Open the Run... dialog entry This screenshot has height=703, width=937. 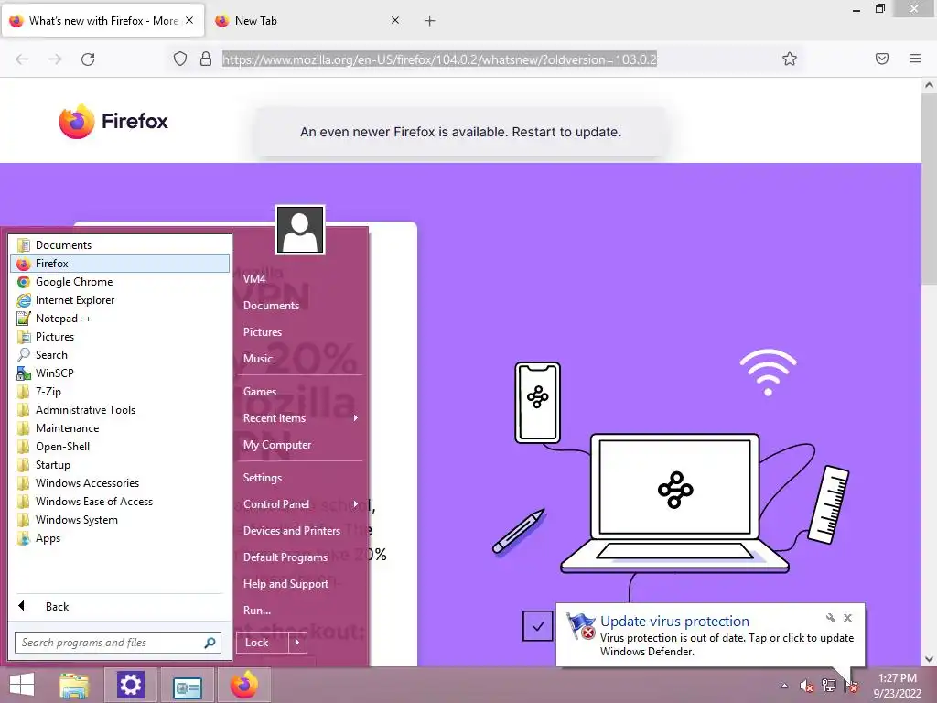tap(300, 611)
